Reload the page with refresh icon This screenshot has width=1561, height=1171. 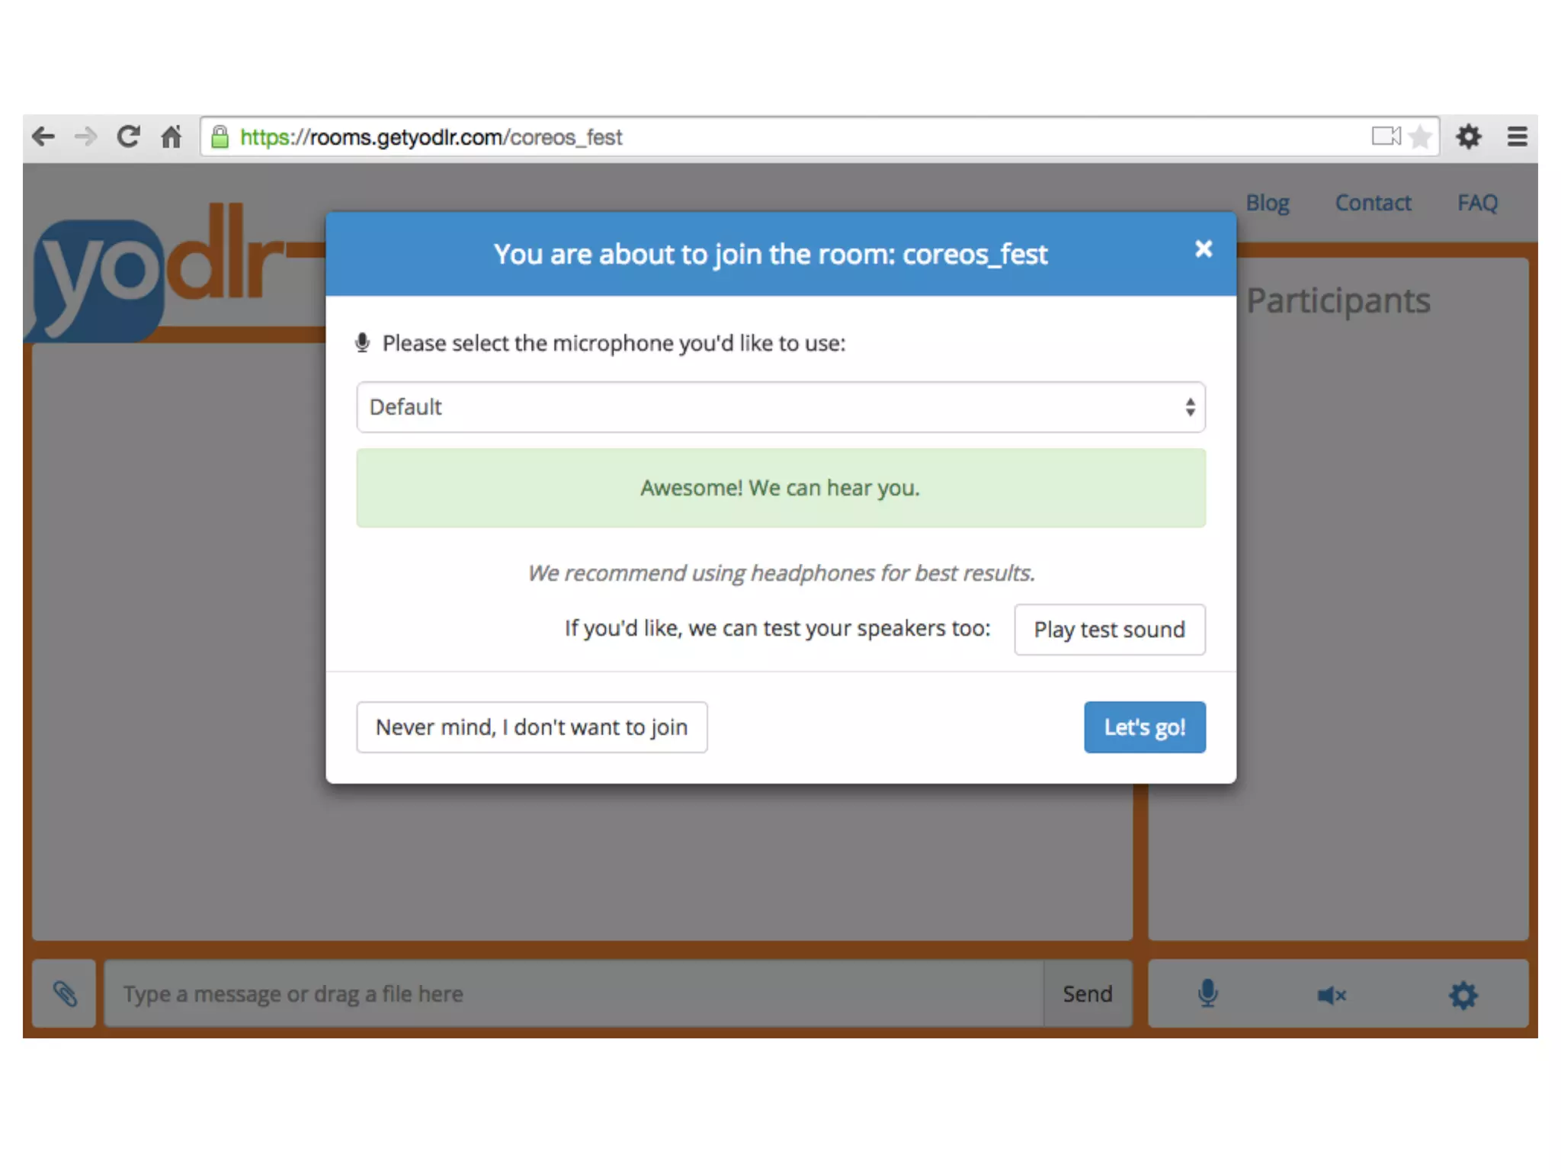point(128,137)
